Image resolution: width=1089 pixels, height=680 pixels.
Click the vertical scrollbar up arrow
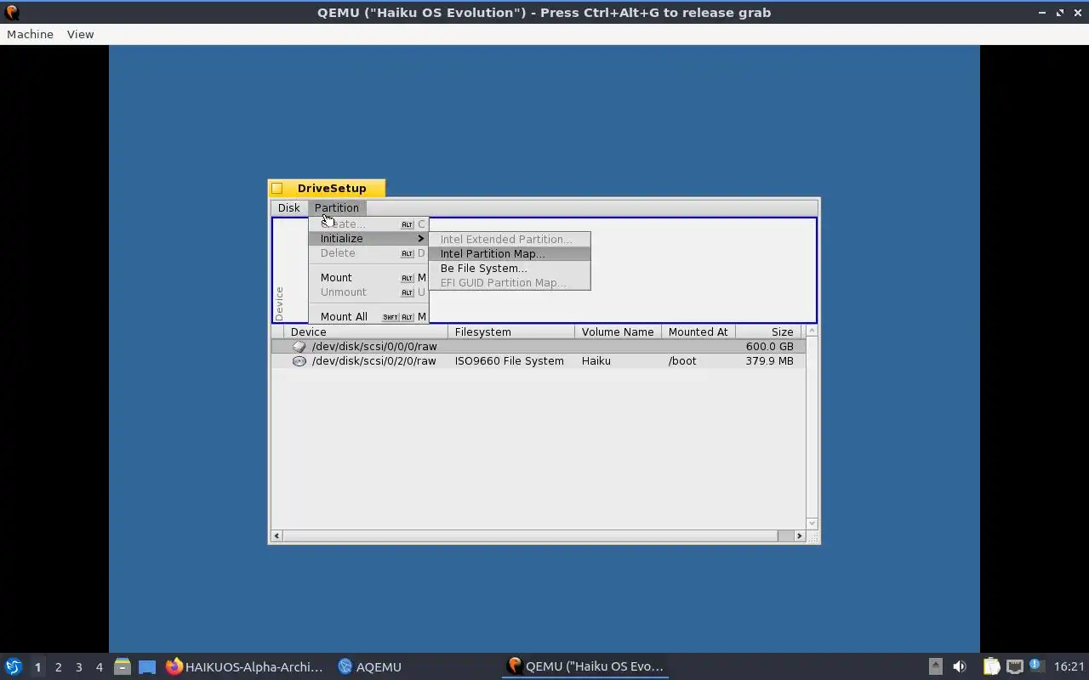[812, 331]
